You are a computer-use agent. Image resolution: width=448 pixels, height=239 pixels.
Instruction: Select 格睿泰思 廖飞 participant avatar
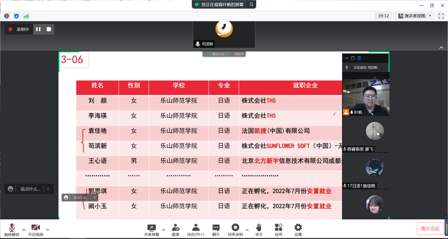click(x=374, y=131)
